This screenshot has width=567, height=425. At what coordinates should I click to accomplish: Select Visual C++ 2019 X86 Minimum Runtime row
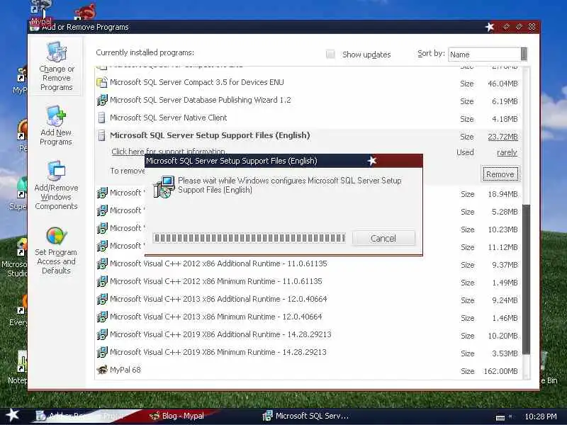308,352
